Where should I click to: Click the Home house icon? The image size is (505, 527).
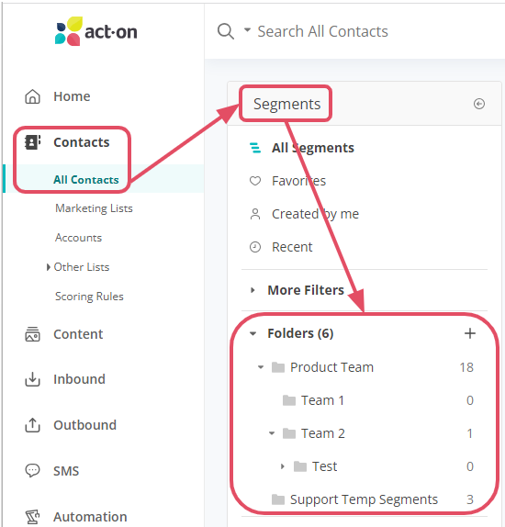click(33, 96)
